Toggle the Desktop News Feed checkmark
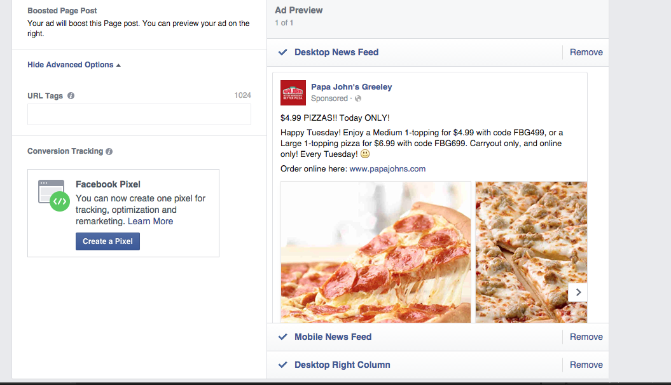671x385 pixels. tap(283, 53)
